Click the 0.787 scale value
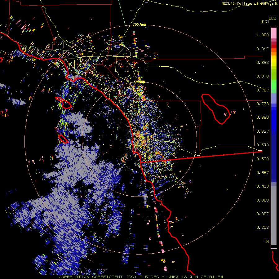 [x=263, y=90]
